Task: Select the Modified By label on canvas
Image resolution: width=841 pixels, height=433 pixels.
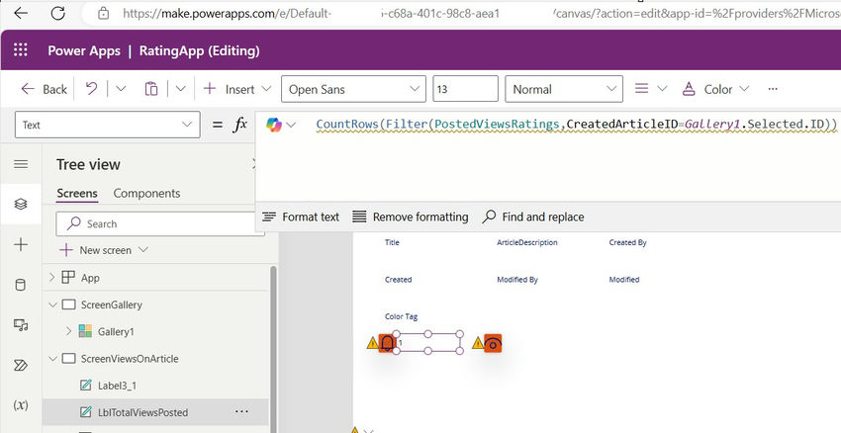Action: [x=517, y=279]
